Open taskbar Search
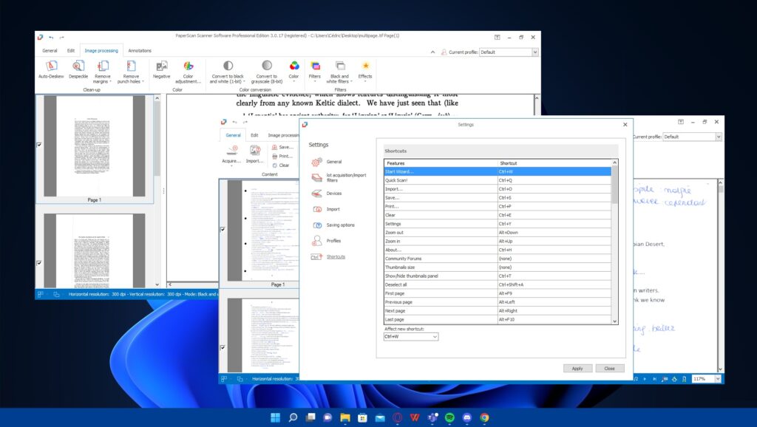Image resolution: width=757 pixels, height=427 pixels. pos(293,417)
